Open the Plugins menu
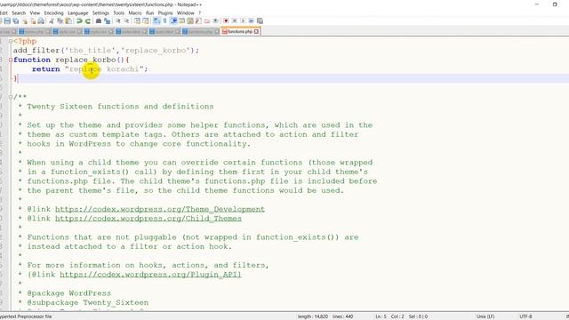This screenshot has height=320, width=569. point(165,13)
